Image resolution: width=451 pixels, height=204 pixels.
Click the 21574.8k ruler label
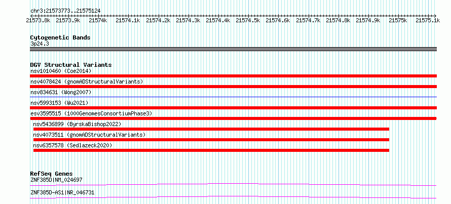pos(339,20)
